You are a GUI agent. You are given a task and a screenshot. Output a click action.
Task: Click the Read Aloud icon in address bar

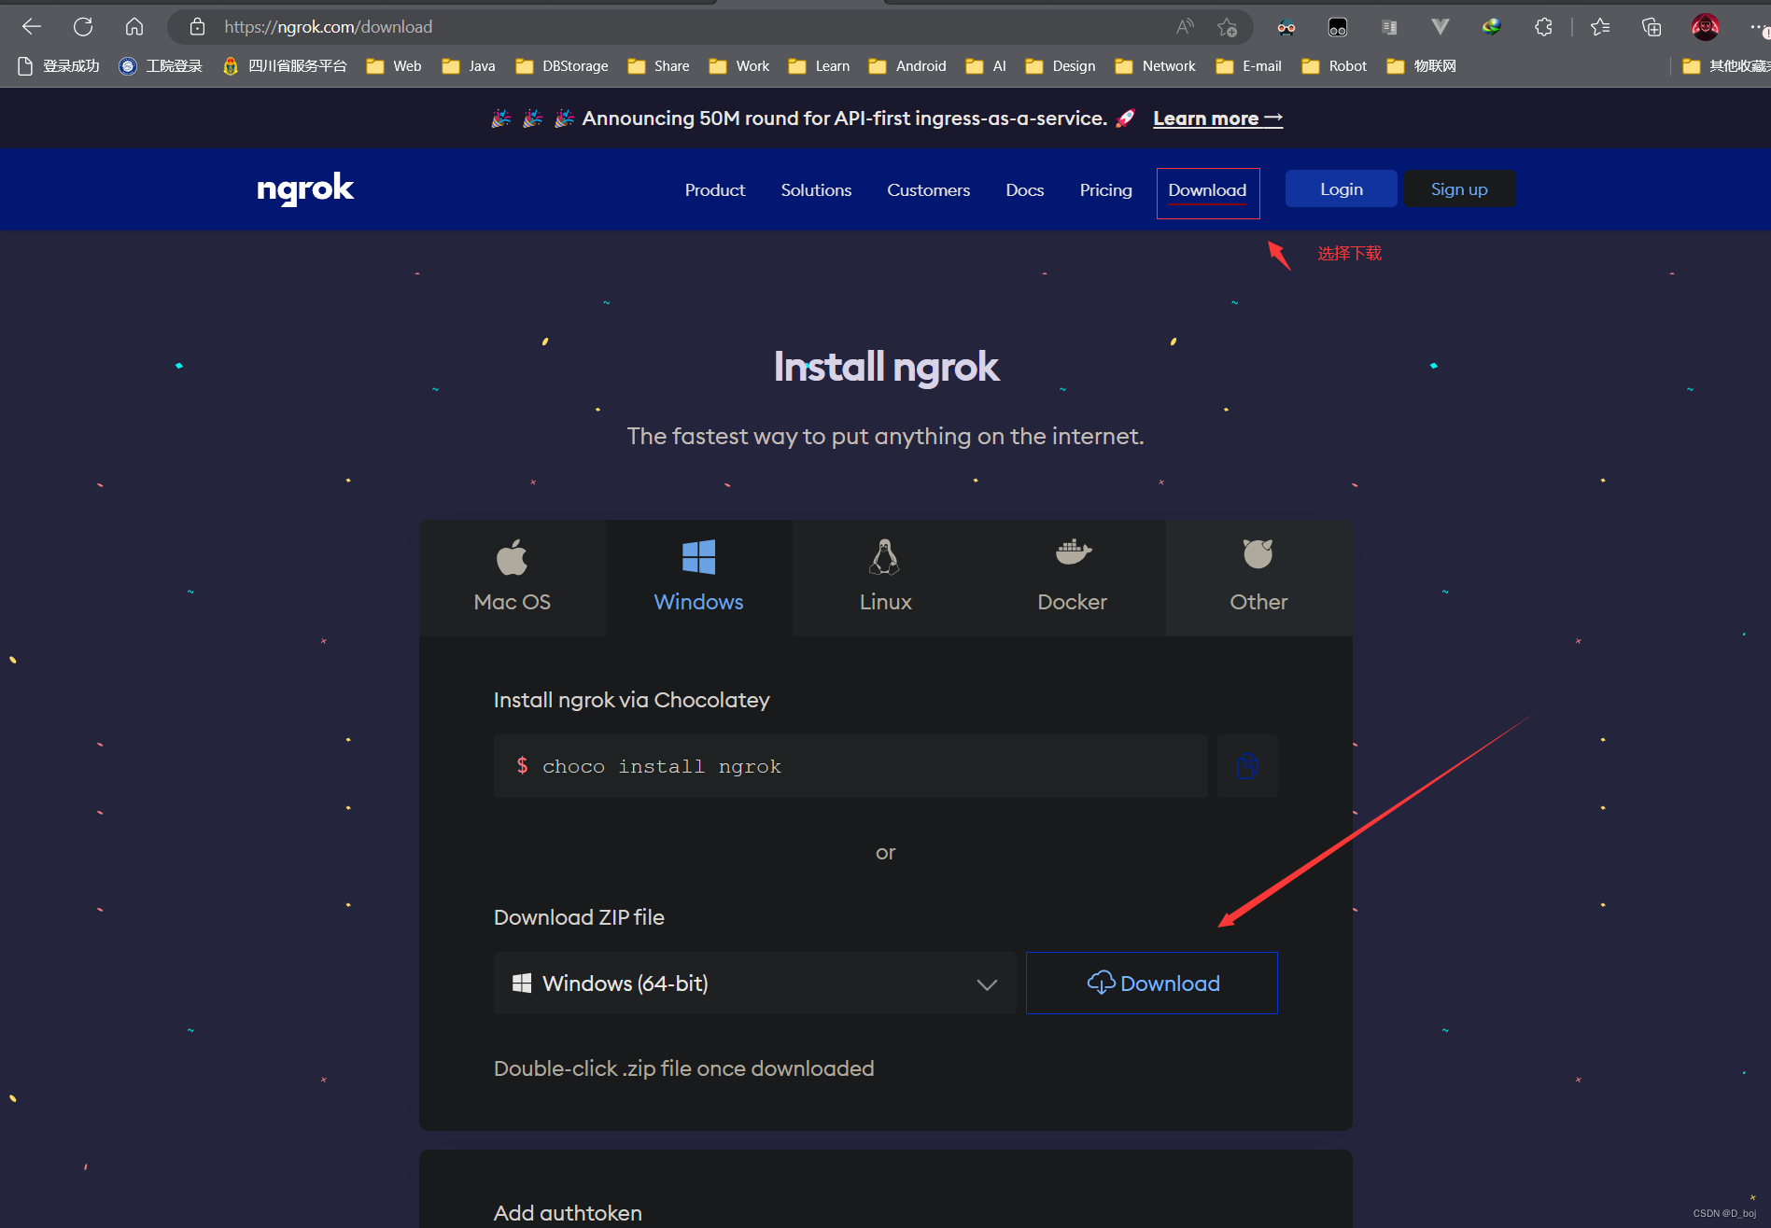tap(1185, 27)
